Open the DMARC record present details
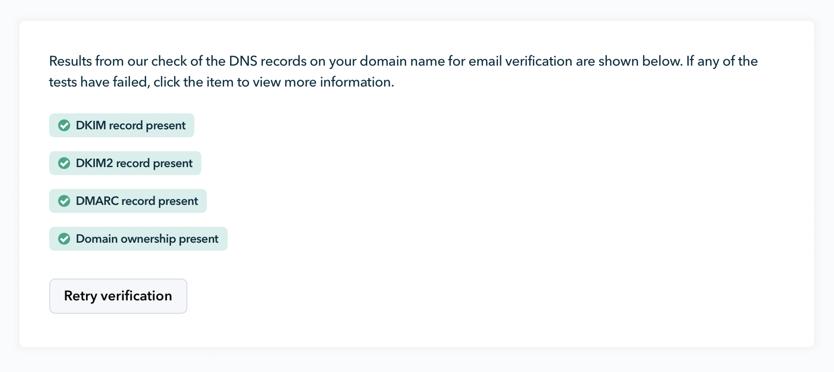This screenshot has height=372, width=834. (x=128, y=201)
